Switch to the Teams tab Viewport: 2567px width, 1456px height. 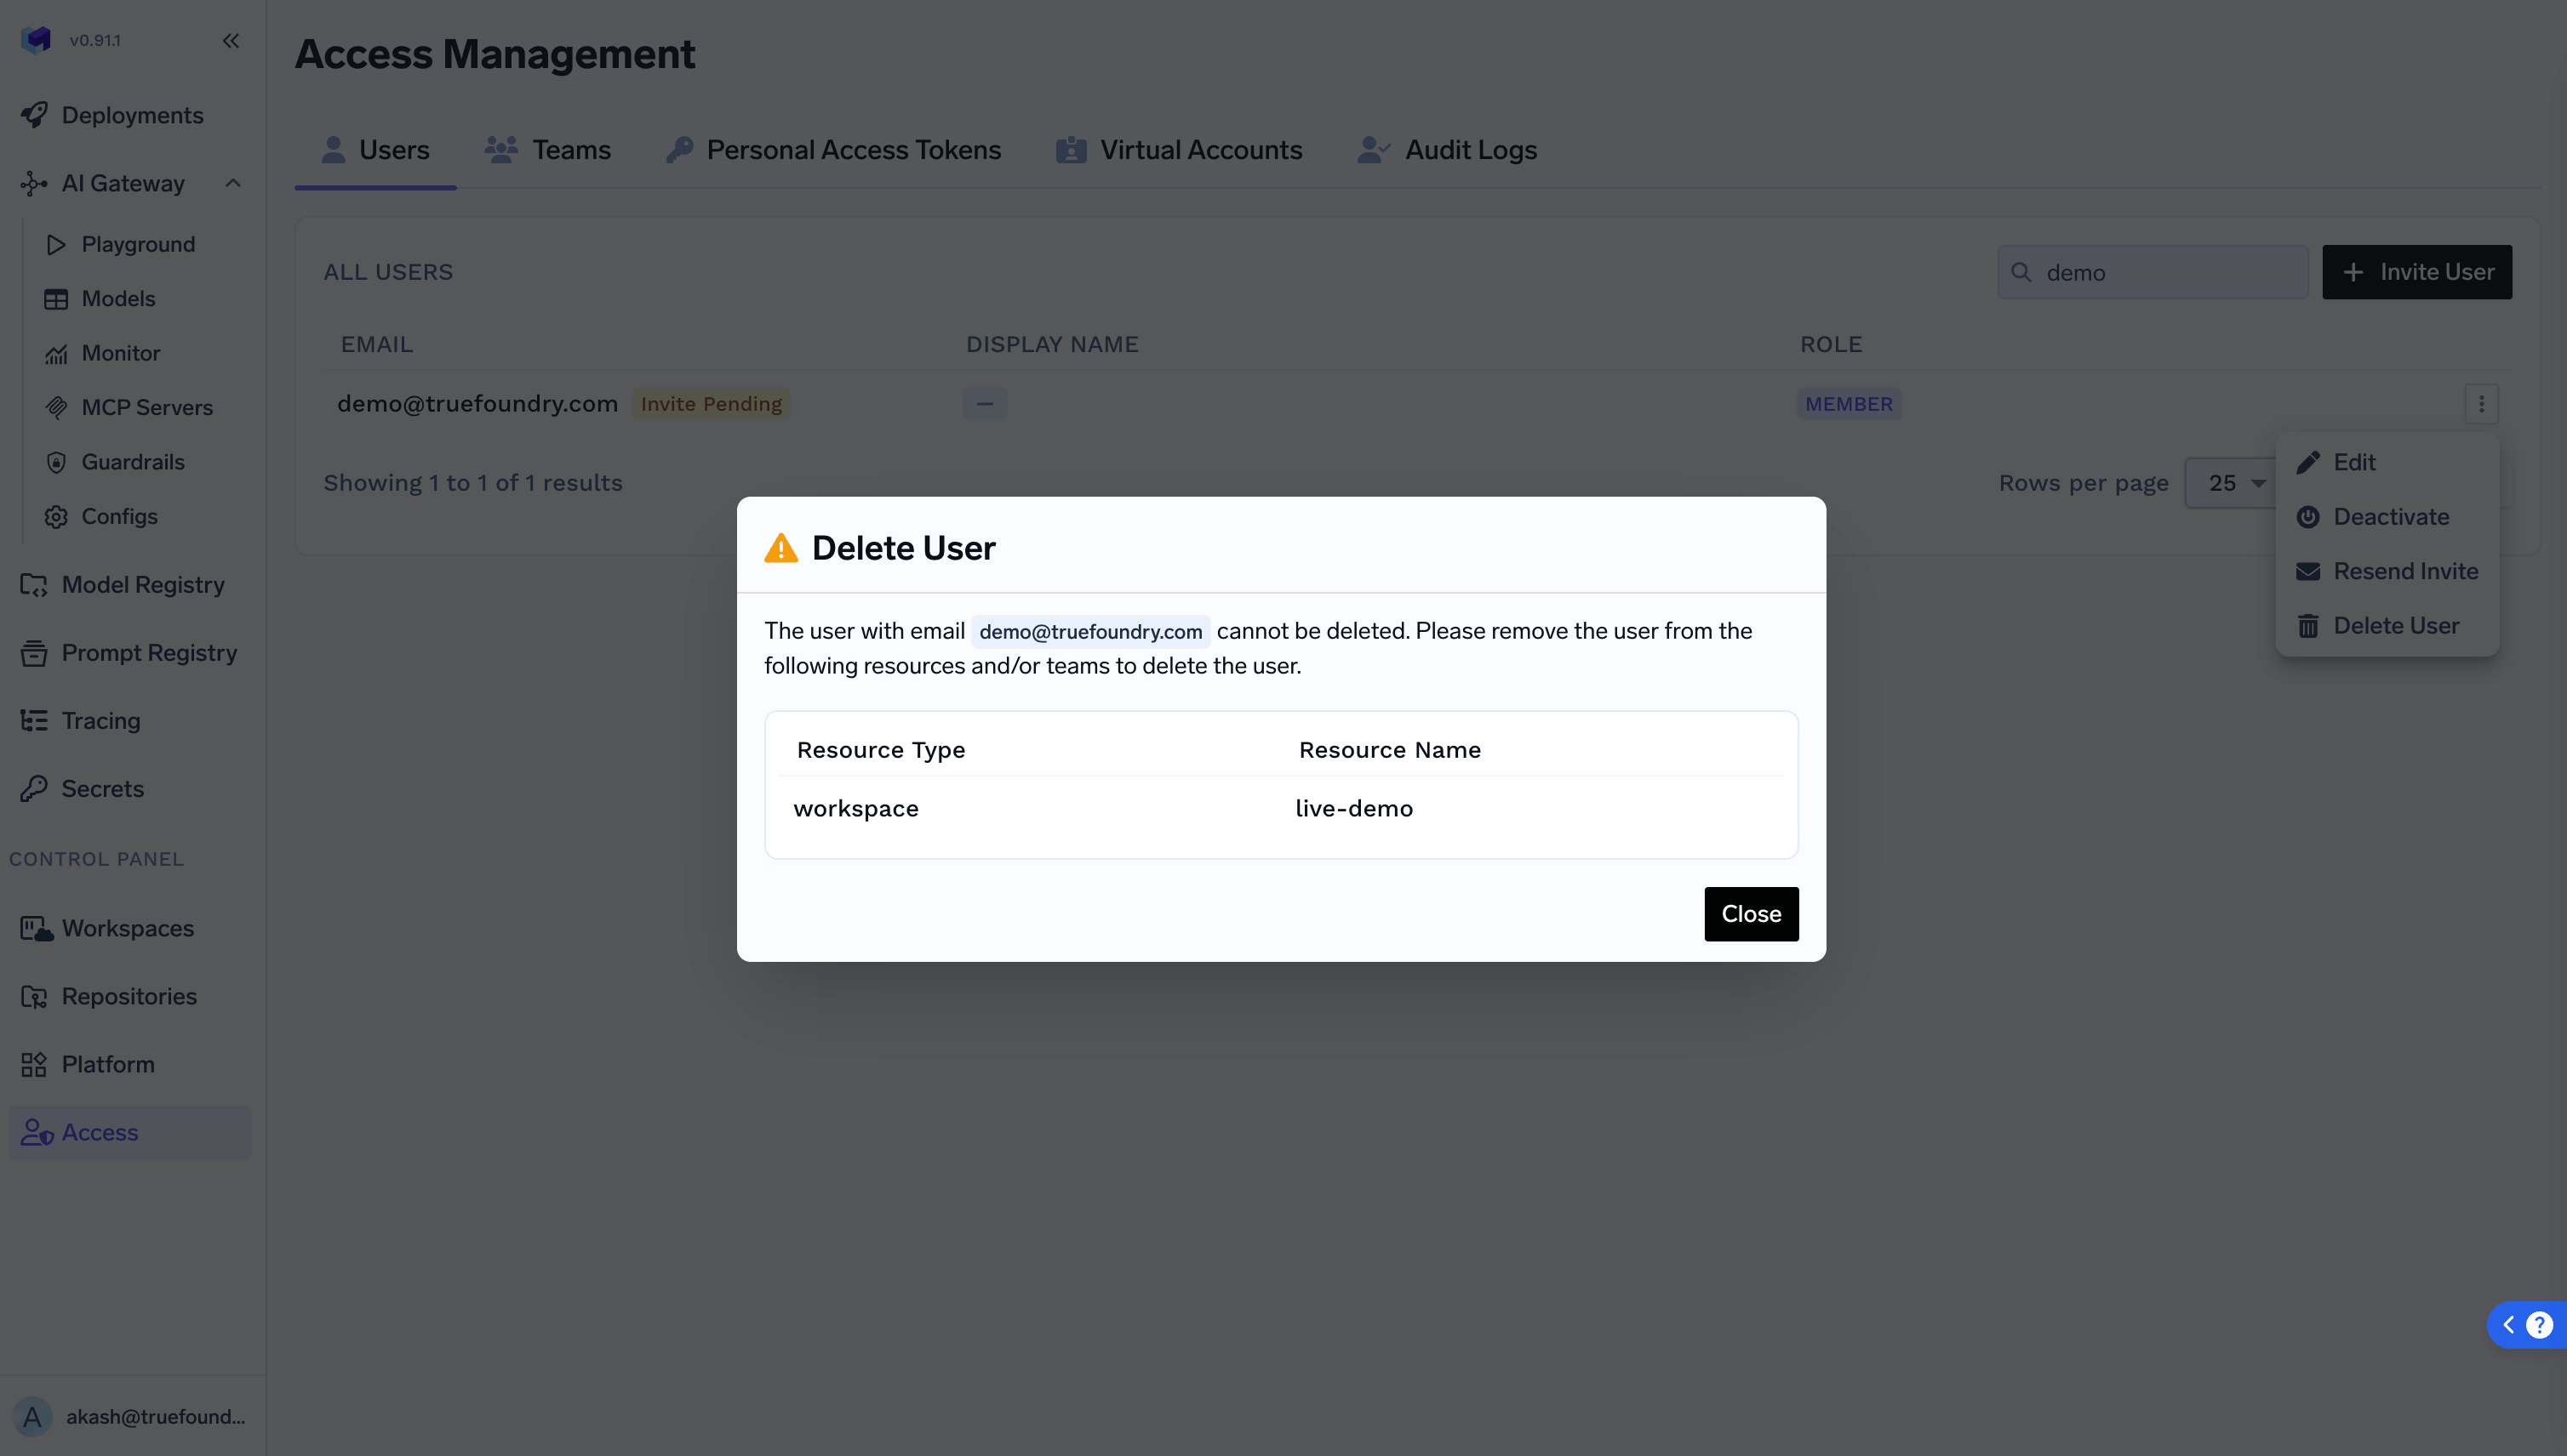548,150
